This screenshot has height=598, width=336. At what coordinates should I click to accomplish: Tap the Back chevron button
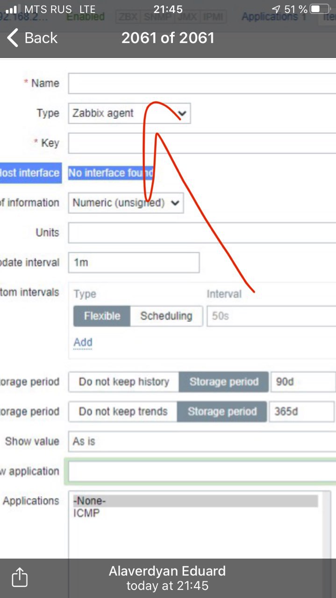32,38
